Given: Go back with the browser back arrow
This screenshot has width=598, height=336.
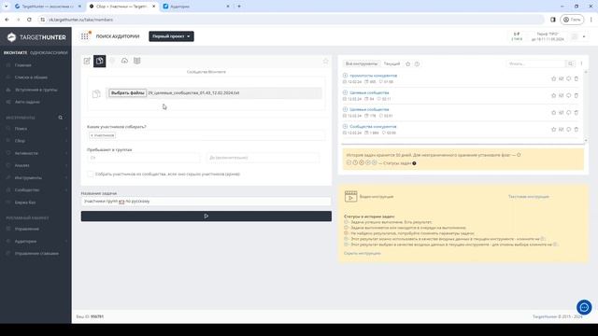Looking at the screenshot, I should [x=7, y=20].
